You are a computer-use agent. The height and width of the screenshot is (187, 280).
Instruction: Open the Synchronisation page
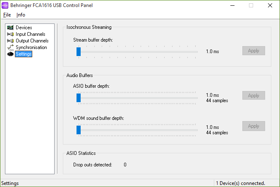click(31, 47)
